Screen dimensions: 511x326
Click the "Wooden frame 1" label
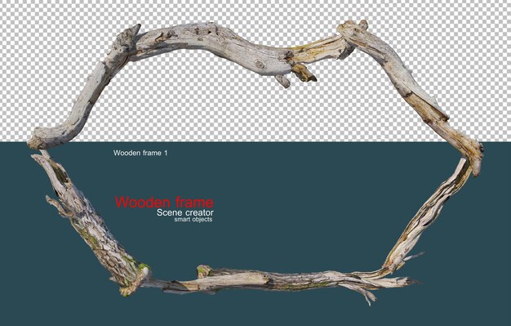140,153
